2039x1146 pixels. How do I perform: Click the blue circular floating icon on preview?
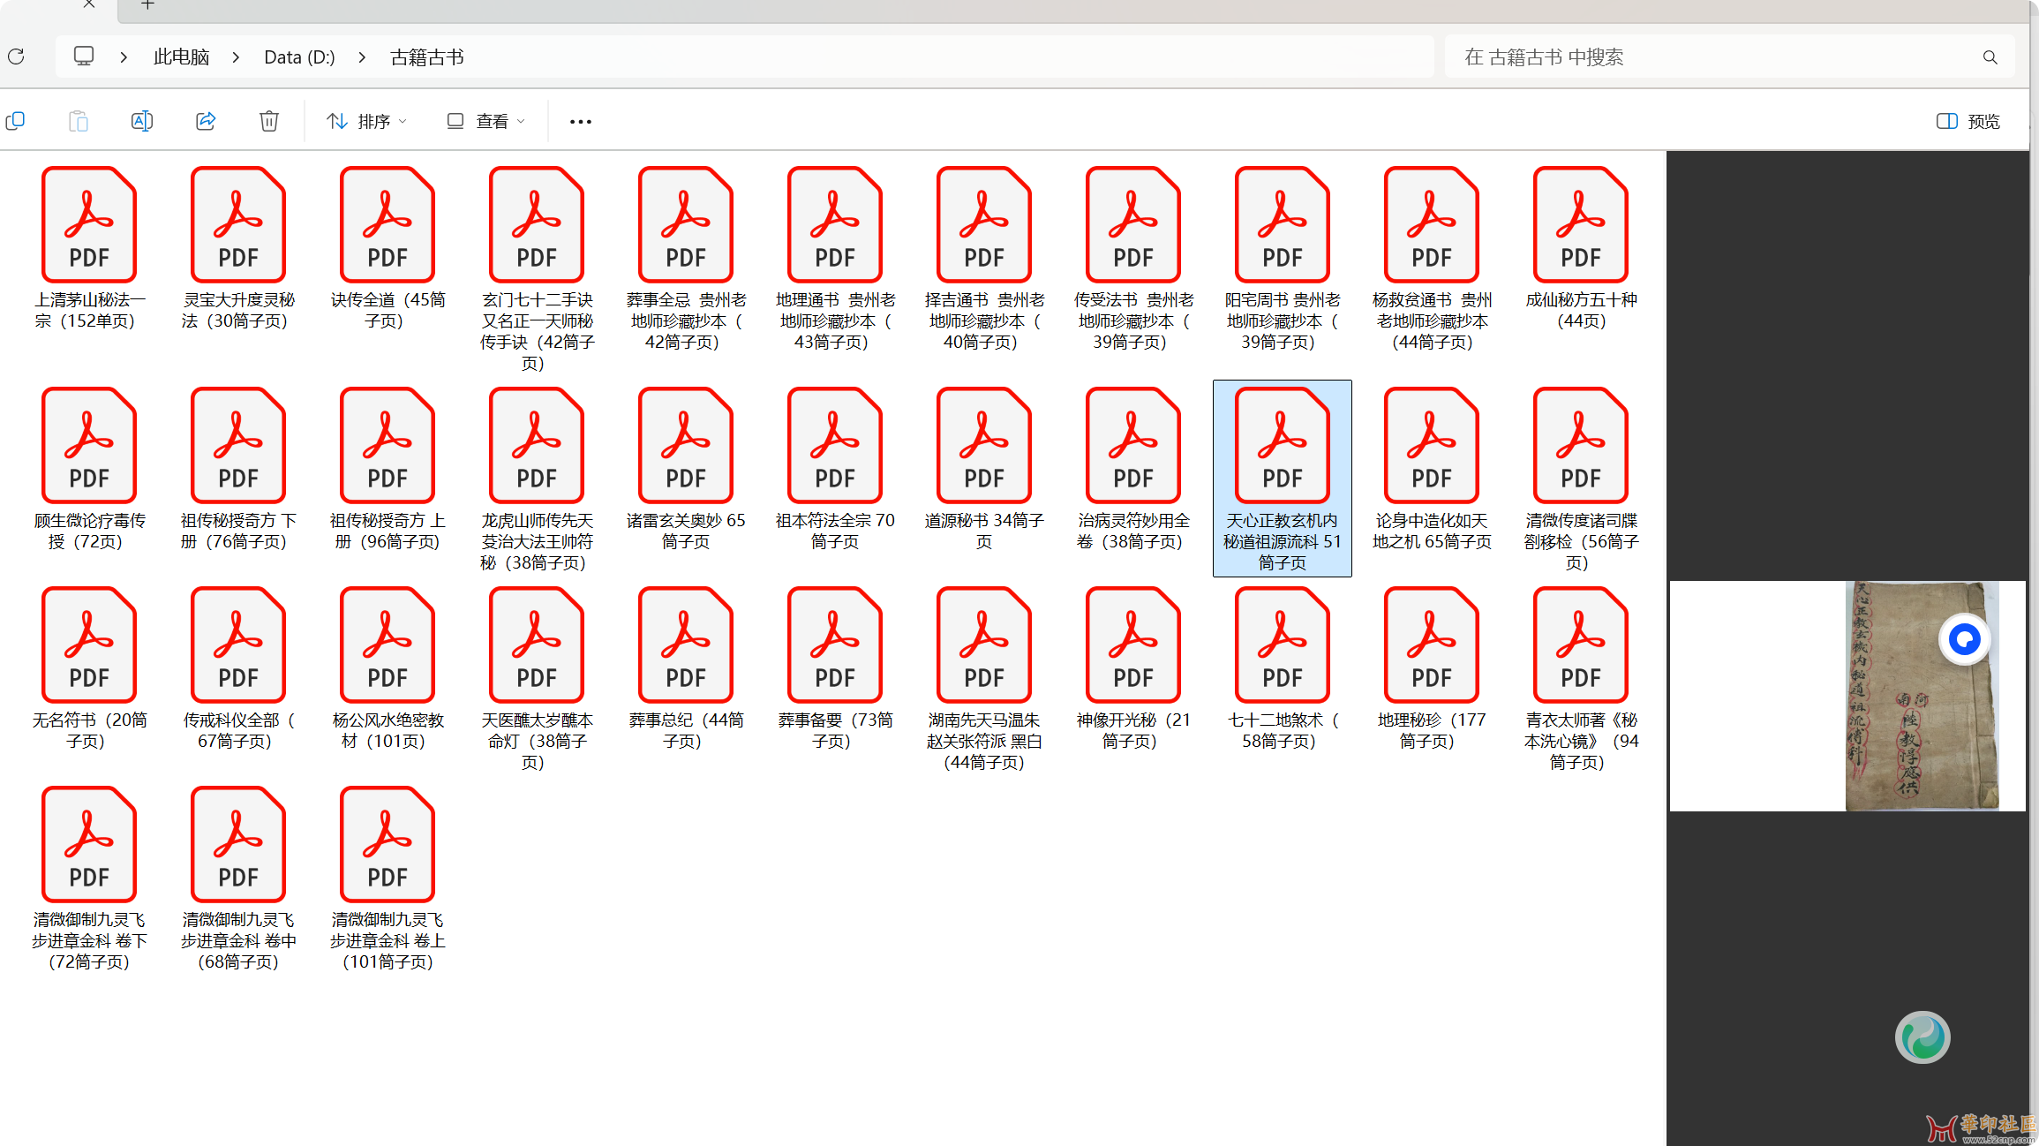point(1964,639)
